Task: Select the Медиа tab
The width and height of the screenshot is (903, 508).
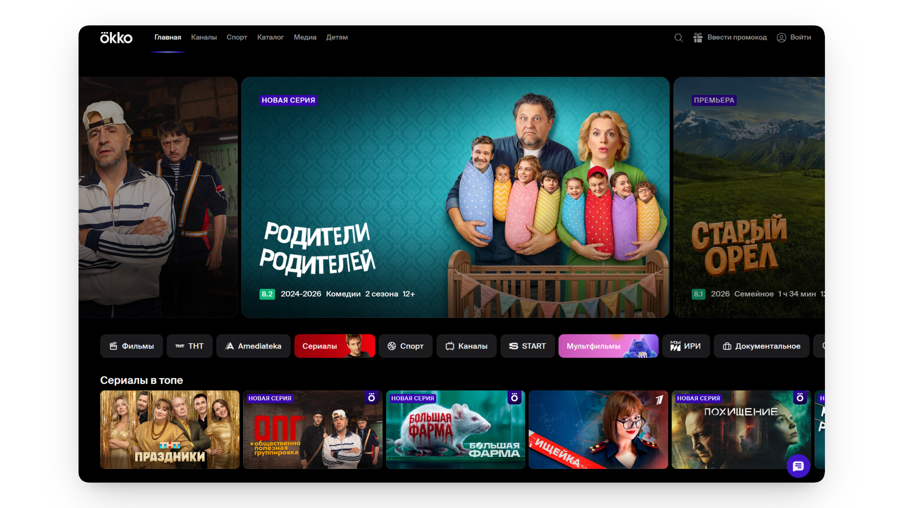Action: 305,38
